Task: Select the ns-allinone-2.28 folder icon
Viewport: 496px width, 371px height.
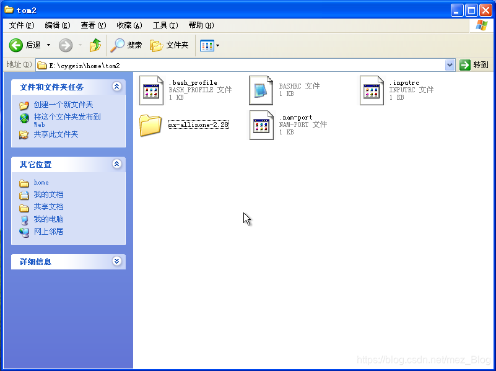Action: 150,125
